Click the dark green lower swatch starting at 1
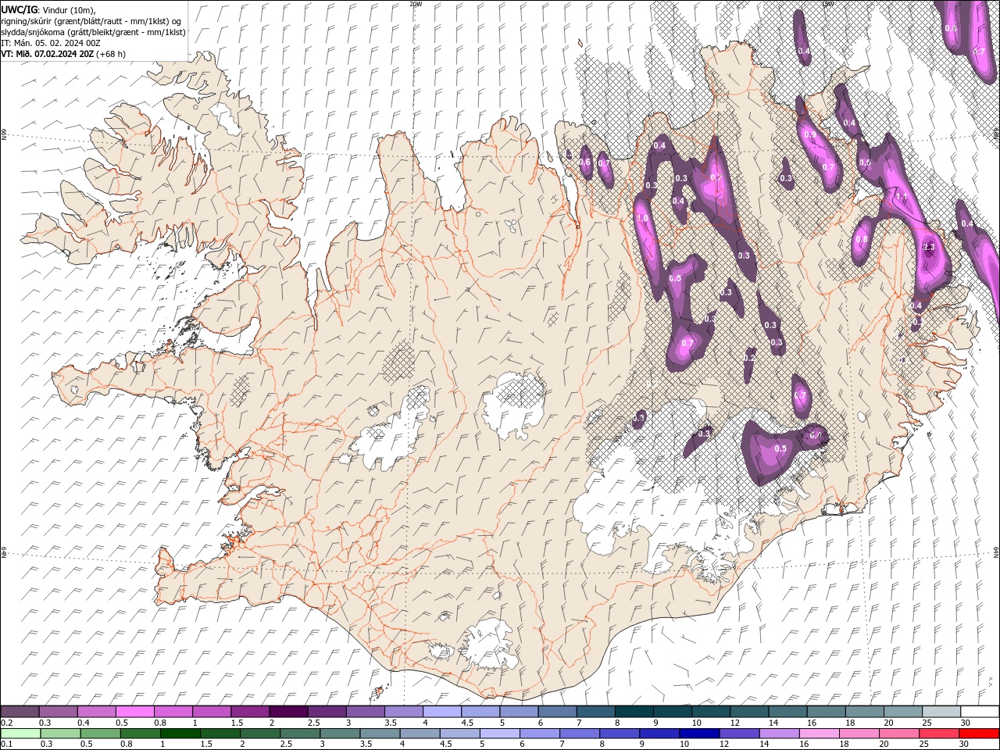Image resolution: width=1000 pixels, height=750 pixels. tap(180, 734)
